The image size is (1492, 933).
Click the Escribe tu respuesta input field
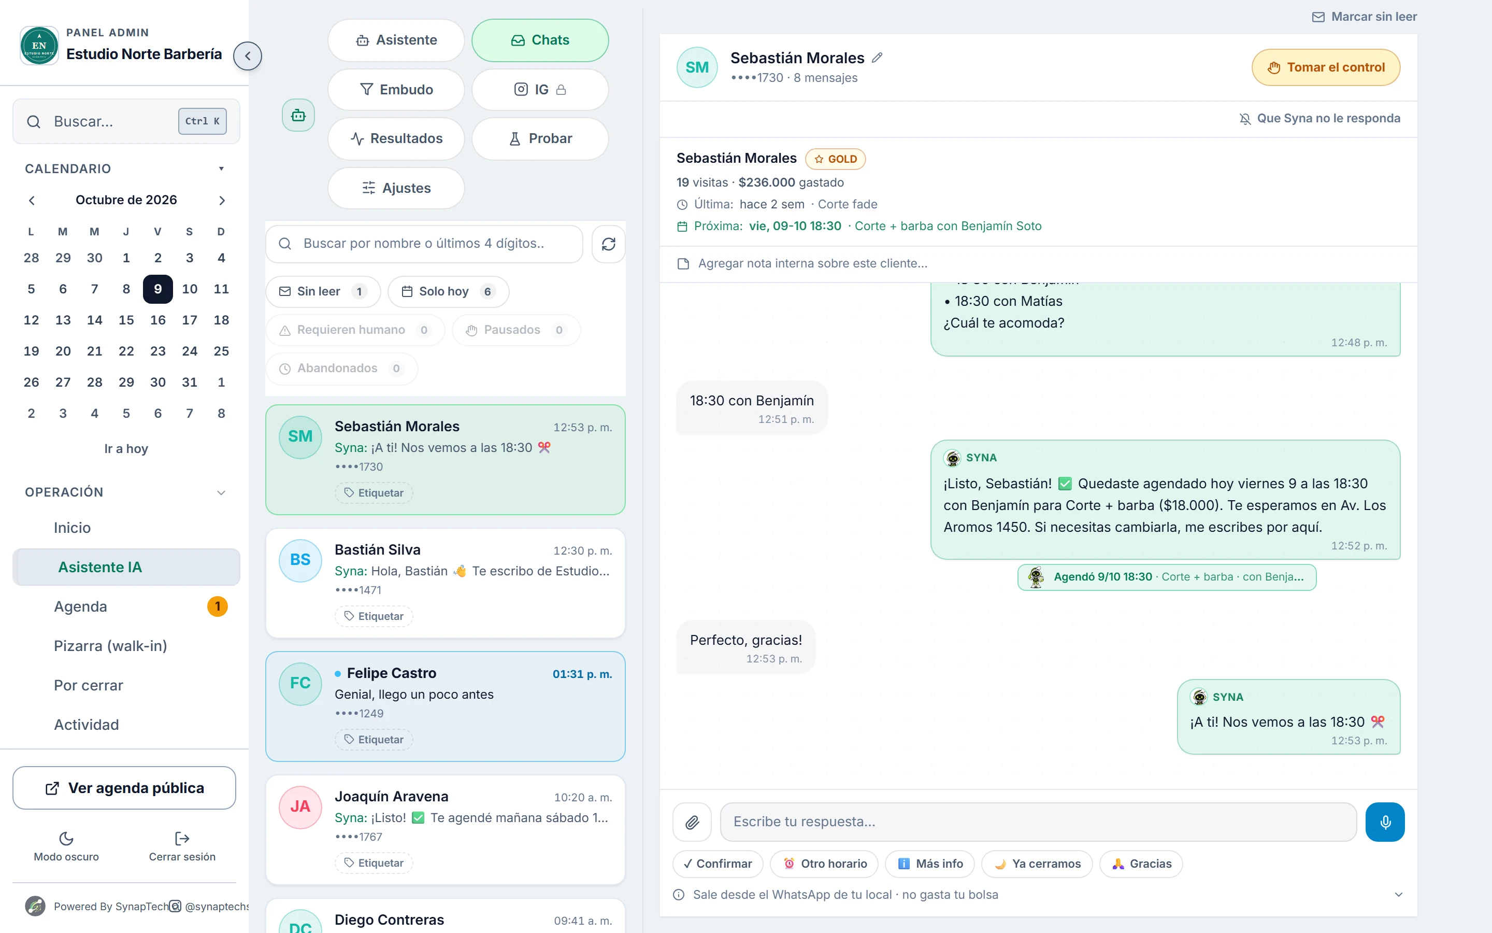[x=1038, y=822]
